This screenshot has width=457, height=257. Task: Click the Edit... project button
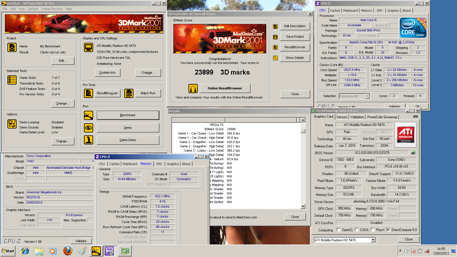pyautogui.click(x=63, y=61)
